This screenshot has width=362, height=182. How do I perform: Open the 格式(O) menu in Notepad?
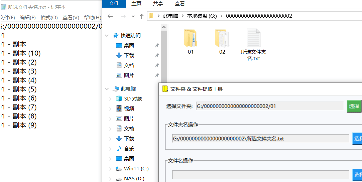[49, 18]
